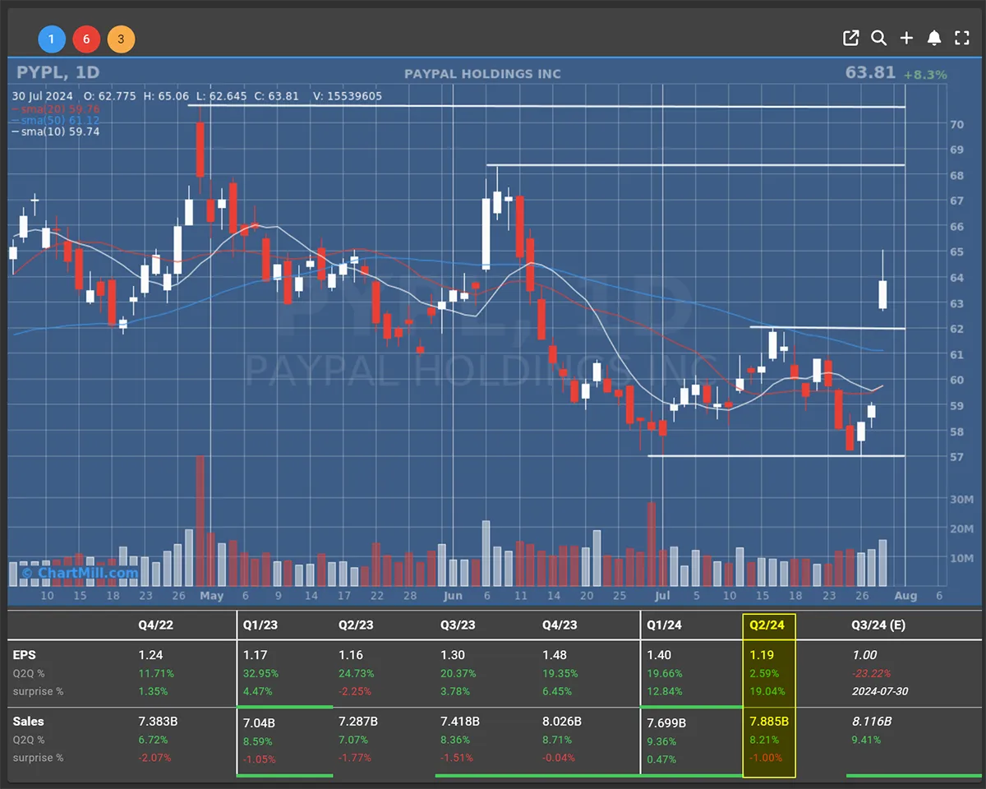This screenshot has width=986, height=789.
Task: Select the Q4/22 column header
Action: pos(155,625)
